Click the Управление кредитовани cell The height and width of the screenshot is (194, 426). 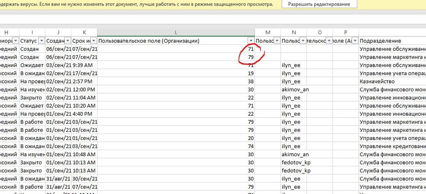pyautogui.click(x=392, y=146)
